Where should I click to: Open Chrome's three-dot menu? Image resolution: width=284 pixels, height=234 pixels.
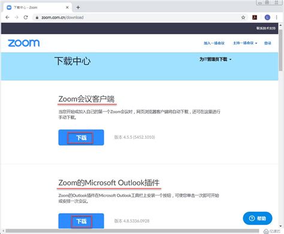[x=277, y=17]
